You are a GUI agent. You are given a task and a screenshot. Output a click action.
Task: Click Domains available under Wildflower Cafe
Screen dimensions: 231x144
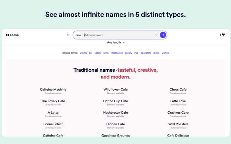coord(115,93)
